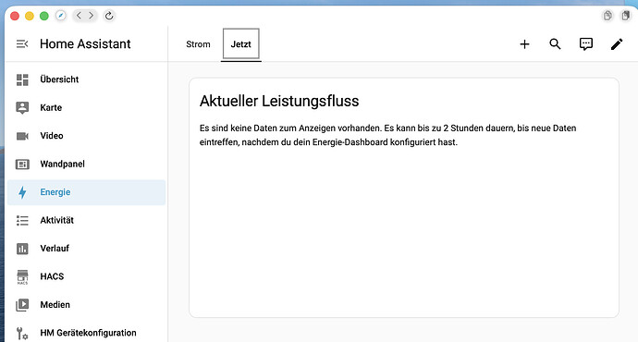
Task: Select Energie in the sidebar
Action: pyautogui.click(x=86, y=192)
